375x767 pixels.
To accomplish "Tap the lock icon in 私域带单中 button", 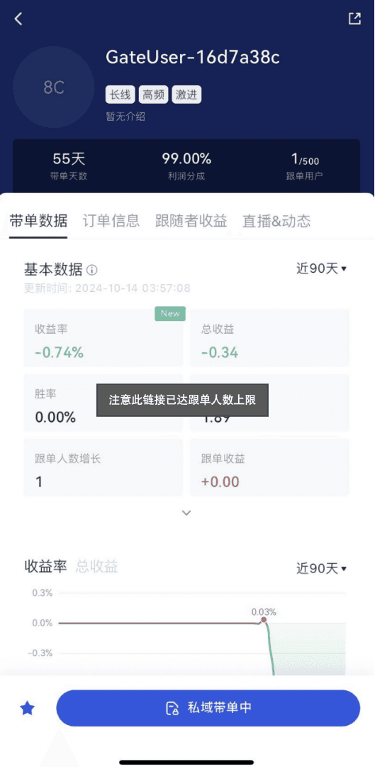I will pos(172,708).
